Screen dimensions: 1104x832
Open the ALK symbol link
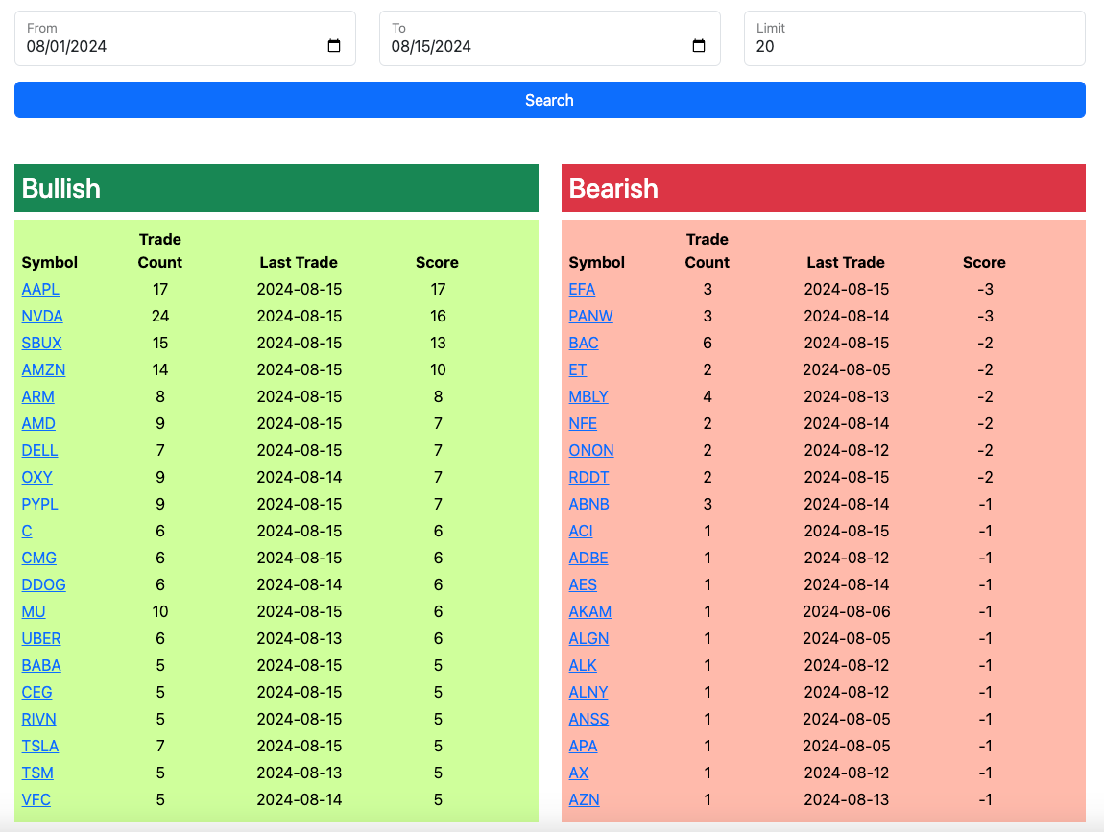[583, 665]
